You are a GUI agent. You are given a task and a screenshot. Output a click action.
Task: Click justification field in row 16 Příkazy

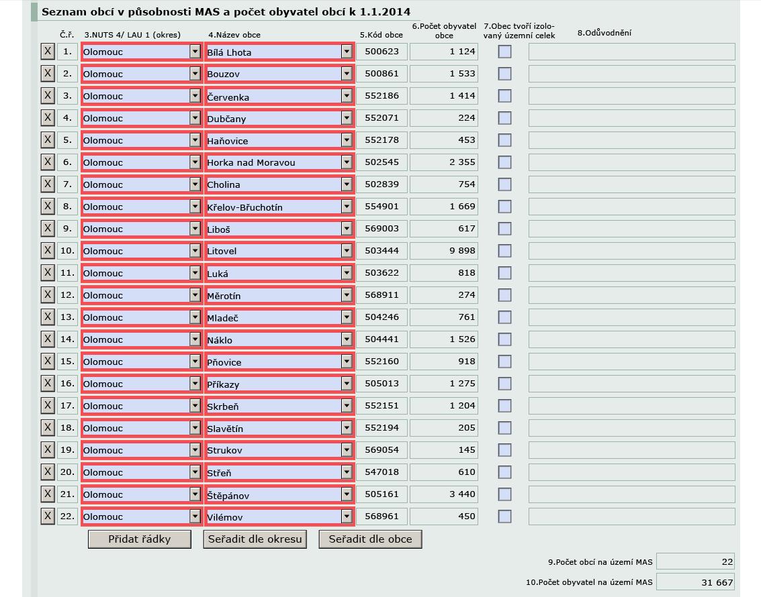[631, 384]
